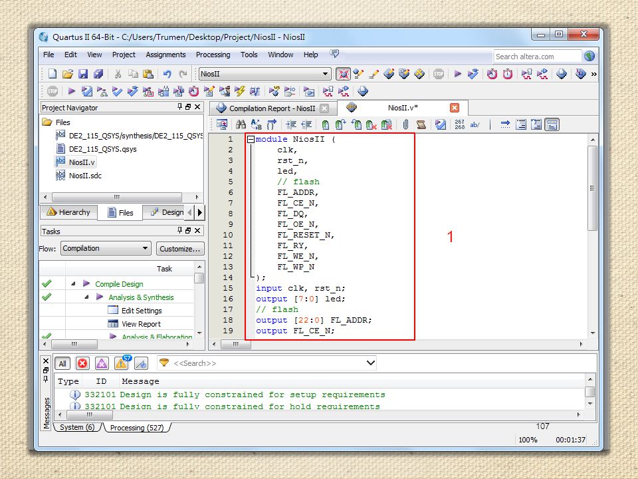Click the Start Compilation play icon in the top toolbar

457,74
